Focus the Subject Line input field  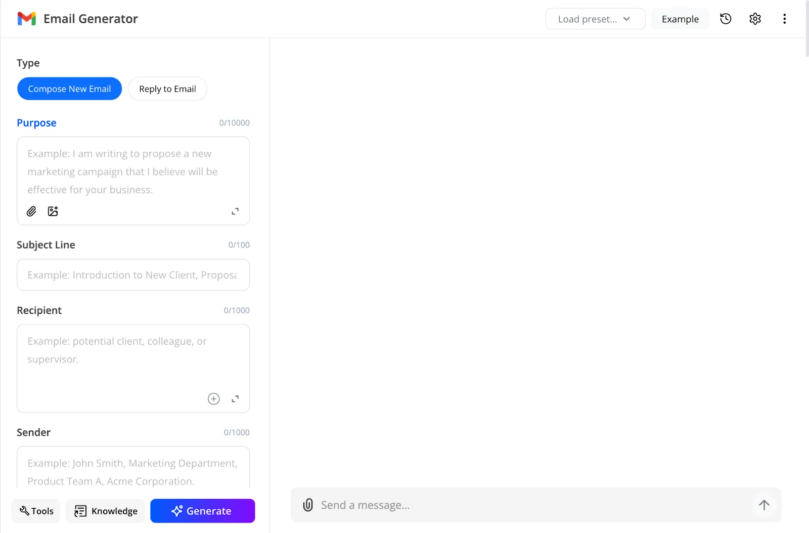[133, 275]
